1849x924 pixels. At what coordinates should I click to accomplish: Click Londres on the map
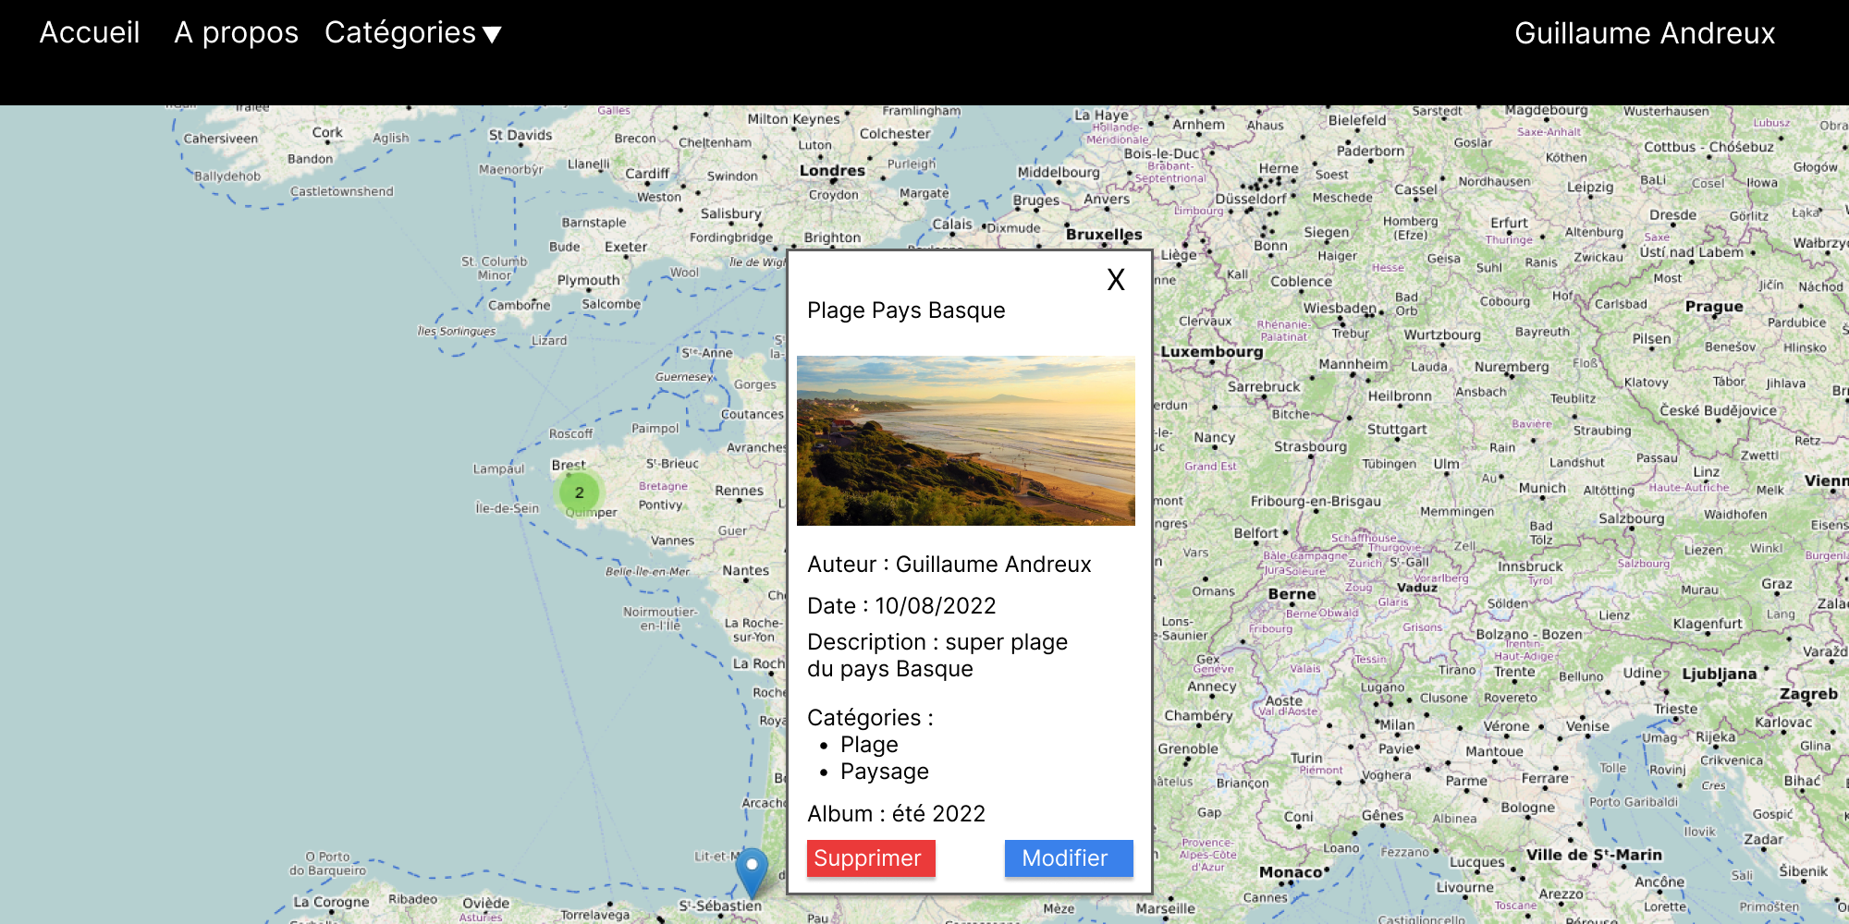[832, 171]
